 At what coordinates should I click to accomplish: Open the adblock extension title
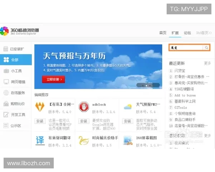[99, 105]
